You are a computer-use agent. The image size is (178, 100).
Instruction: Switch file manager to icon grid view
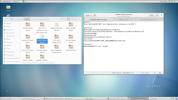click(69, 19)
